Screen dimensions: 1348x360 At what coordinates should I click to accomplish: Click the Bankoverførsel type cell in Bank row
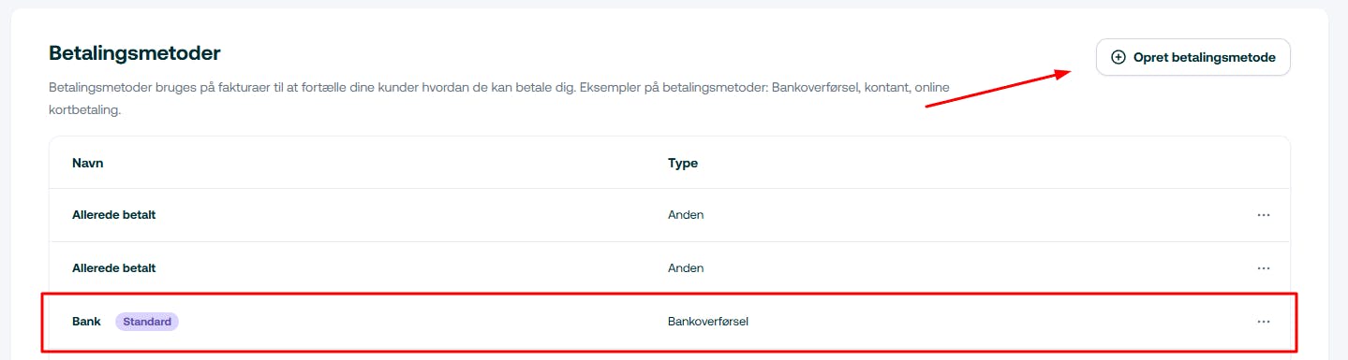[x=708, y=322]
